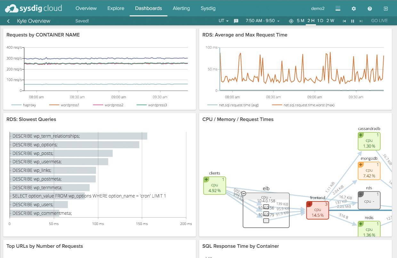
Task: Open the stacked layers icon next to demo2
Action: click(x=338, y=9)
